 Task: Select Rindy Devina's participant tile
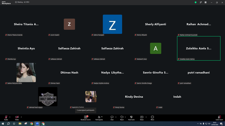point(134,97)
